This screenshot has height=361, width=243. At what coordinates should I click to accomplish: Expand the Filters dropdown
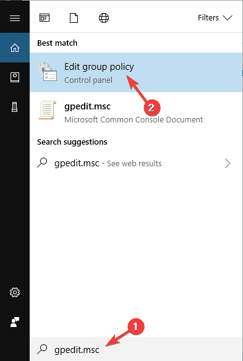point(215,18)
